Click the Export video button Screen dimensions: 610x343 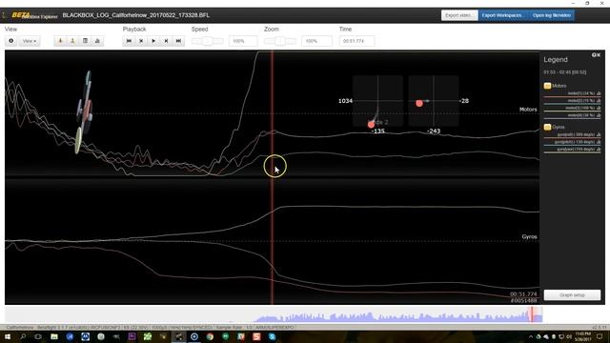pyautogui.click(x=459, y=15)
